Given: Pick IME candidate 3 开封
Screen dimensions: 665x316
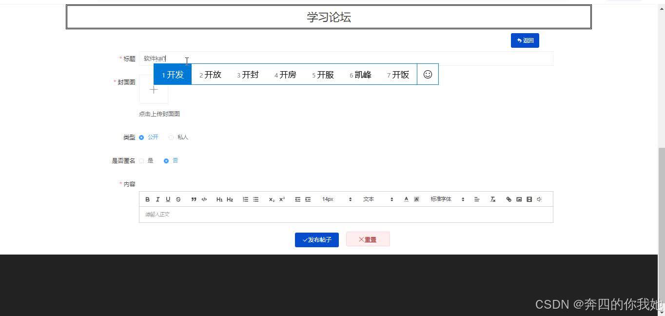Looking at the screenshot, I should [248, 75].
